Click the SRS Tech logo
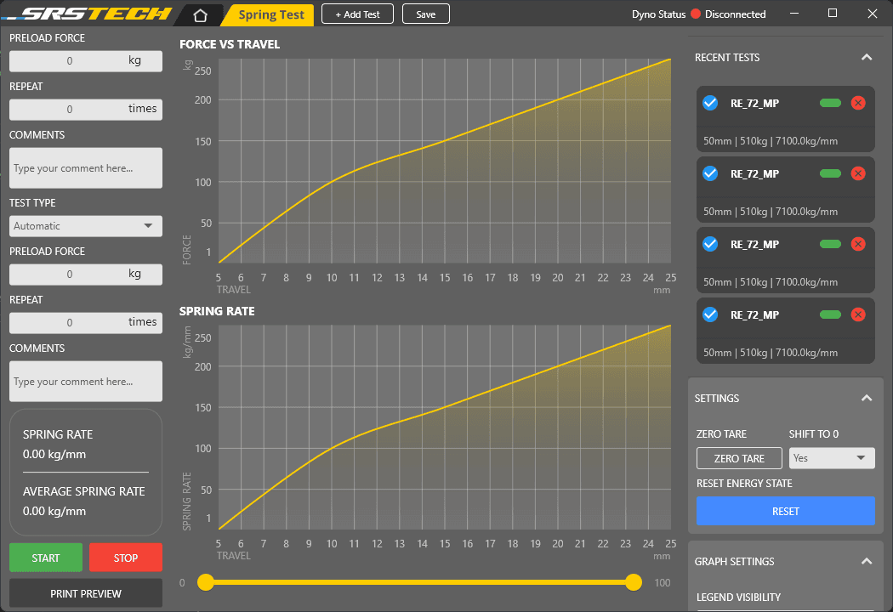The height and width of the screenshot is (612, 893). click(94, 14)
